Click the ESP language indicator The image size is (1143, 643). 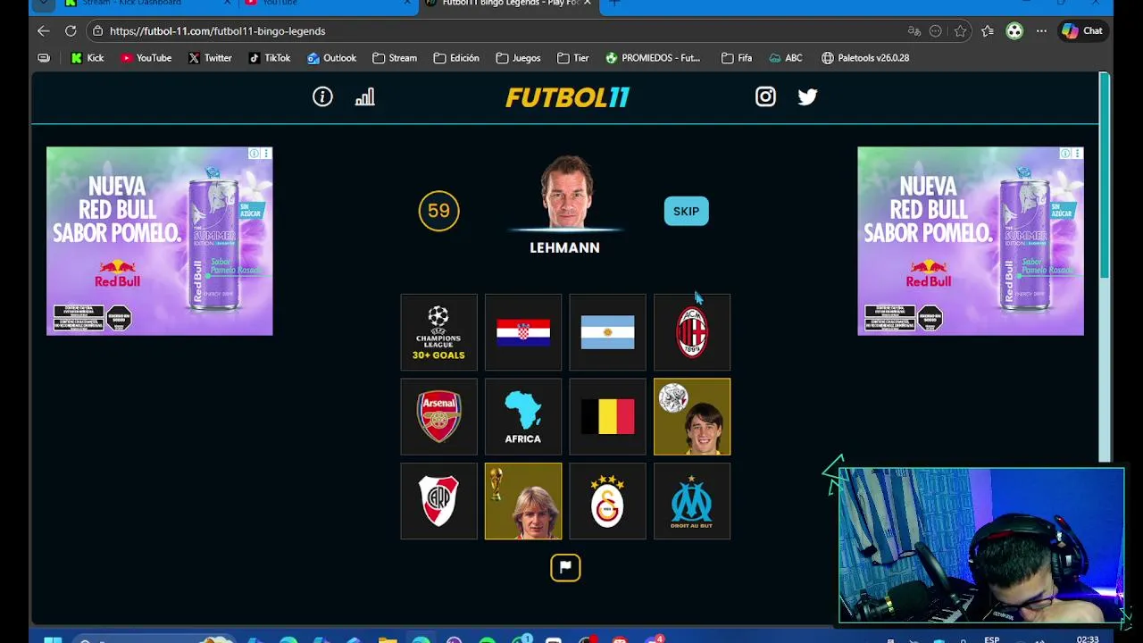pyautogui.click(x=991, y=639)
